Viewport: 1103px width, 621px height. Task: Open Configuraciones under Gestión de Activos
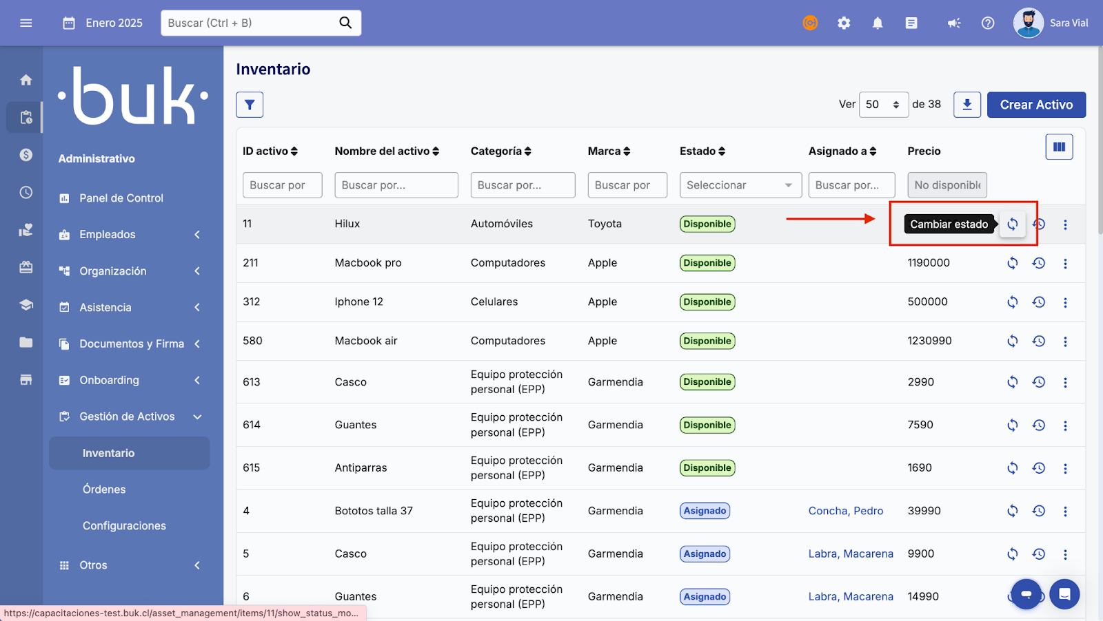(x=124, y=526)
